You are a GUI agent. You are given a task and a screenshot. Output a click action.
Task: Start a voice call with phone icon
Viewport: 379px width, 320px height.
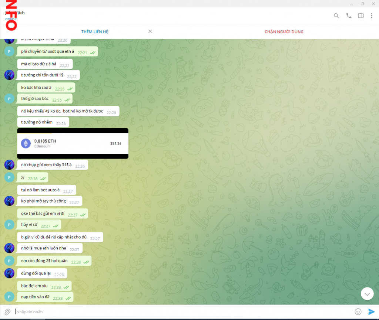pyautogui.click(x=349, y=16)
